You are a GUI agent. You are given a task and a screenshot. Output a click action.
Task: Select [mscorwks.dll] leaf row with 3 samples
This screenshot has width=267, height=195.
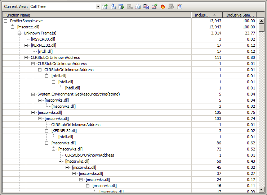[x=63, y=106]
